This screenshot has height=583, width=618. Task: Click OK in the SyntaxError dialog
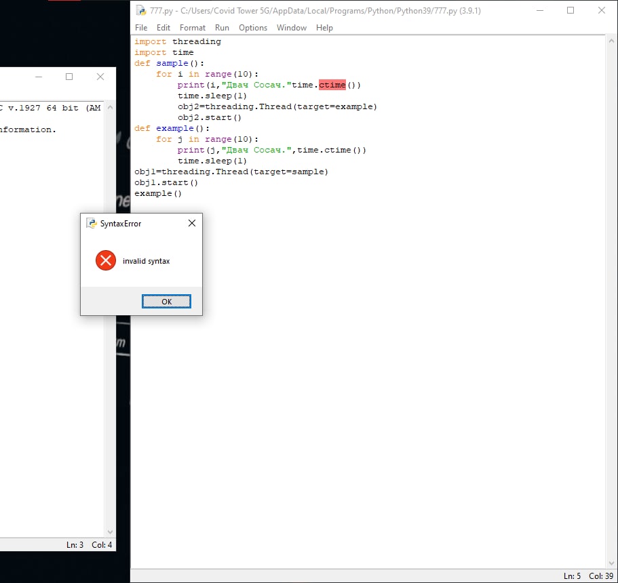[166, 302]
